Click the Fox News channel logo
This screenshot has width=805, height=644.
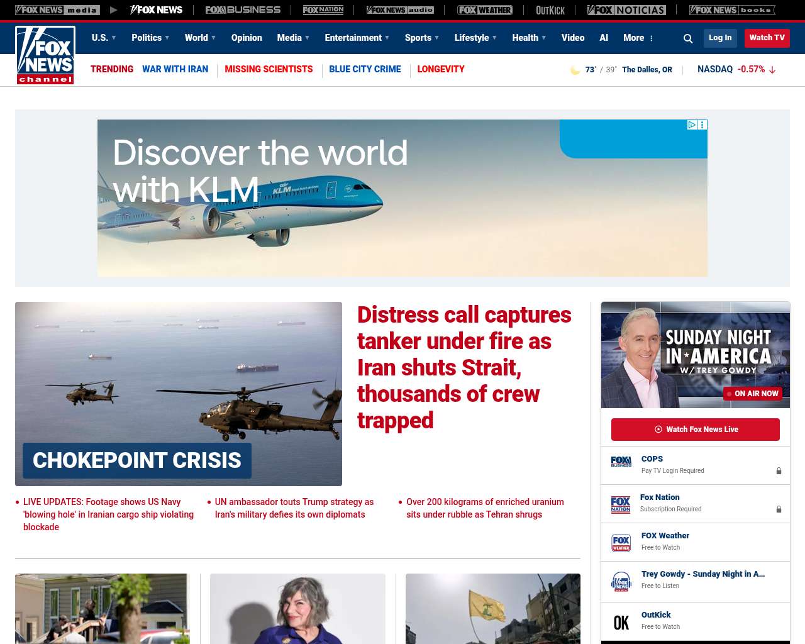coord(45,55)
